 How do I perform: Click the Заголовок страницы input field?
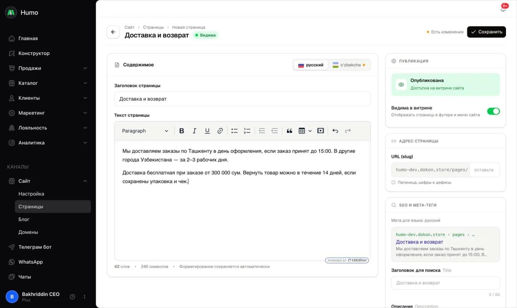point(242,99)
